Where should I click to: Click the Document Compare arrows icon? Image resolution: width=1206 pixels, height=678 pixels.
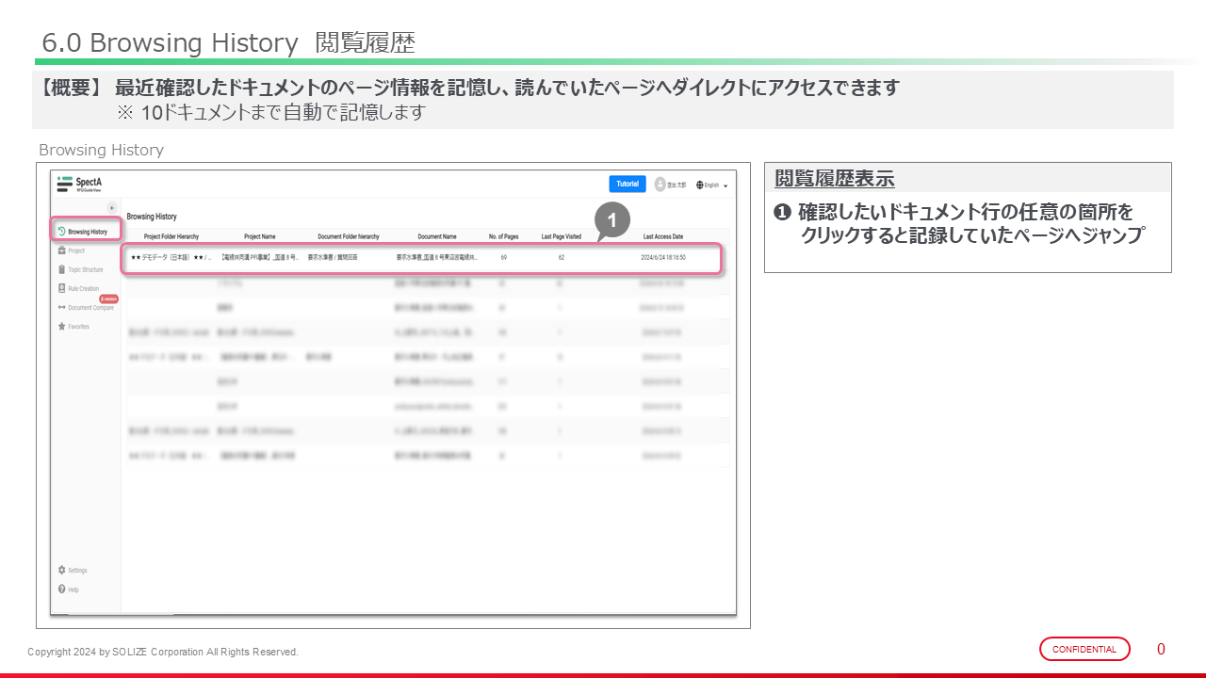click(x=61, y=307)
